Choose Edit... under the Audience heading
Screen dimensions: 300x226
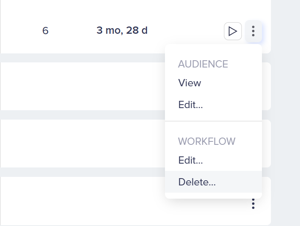pos(191,105)
